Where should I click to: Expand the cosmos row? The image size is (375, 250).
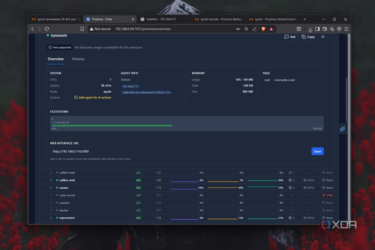pyautogui.click(x=51, y=203)
